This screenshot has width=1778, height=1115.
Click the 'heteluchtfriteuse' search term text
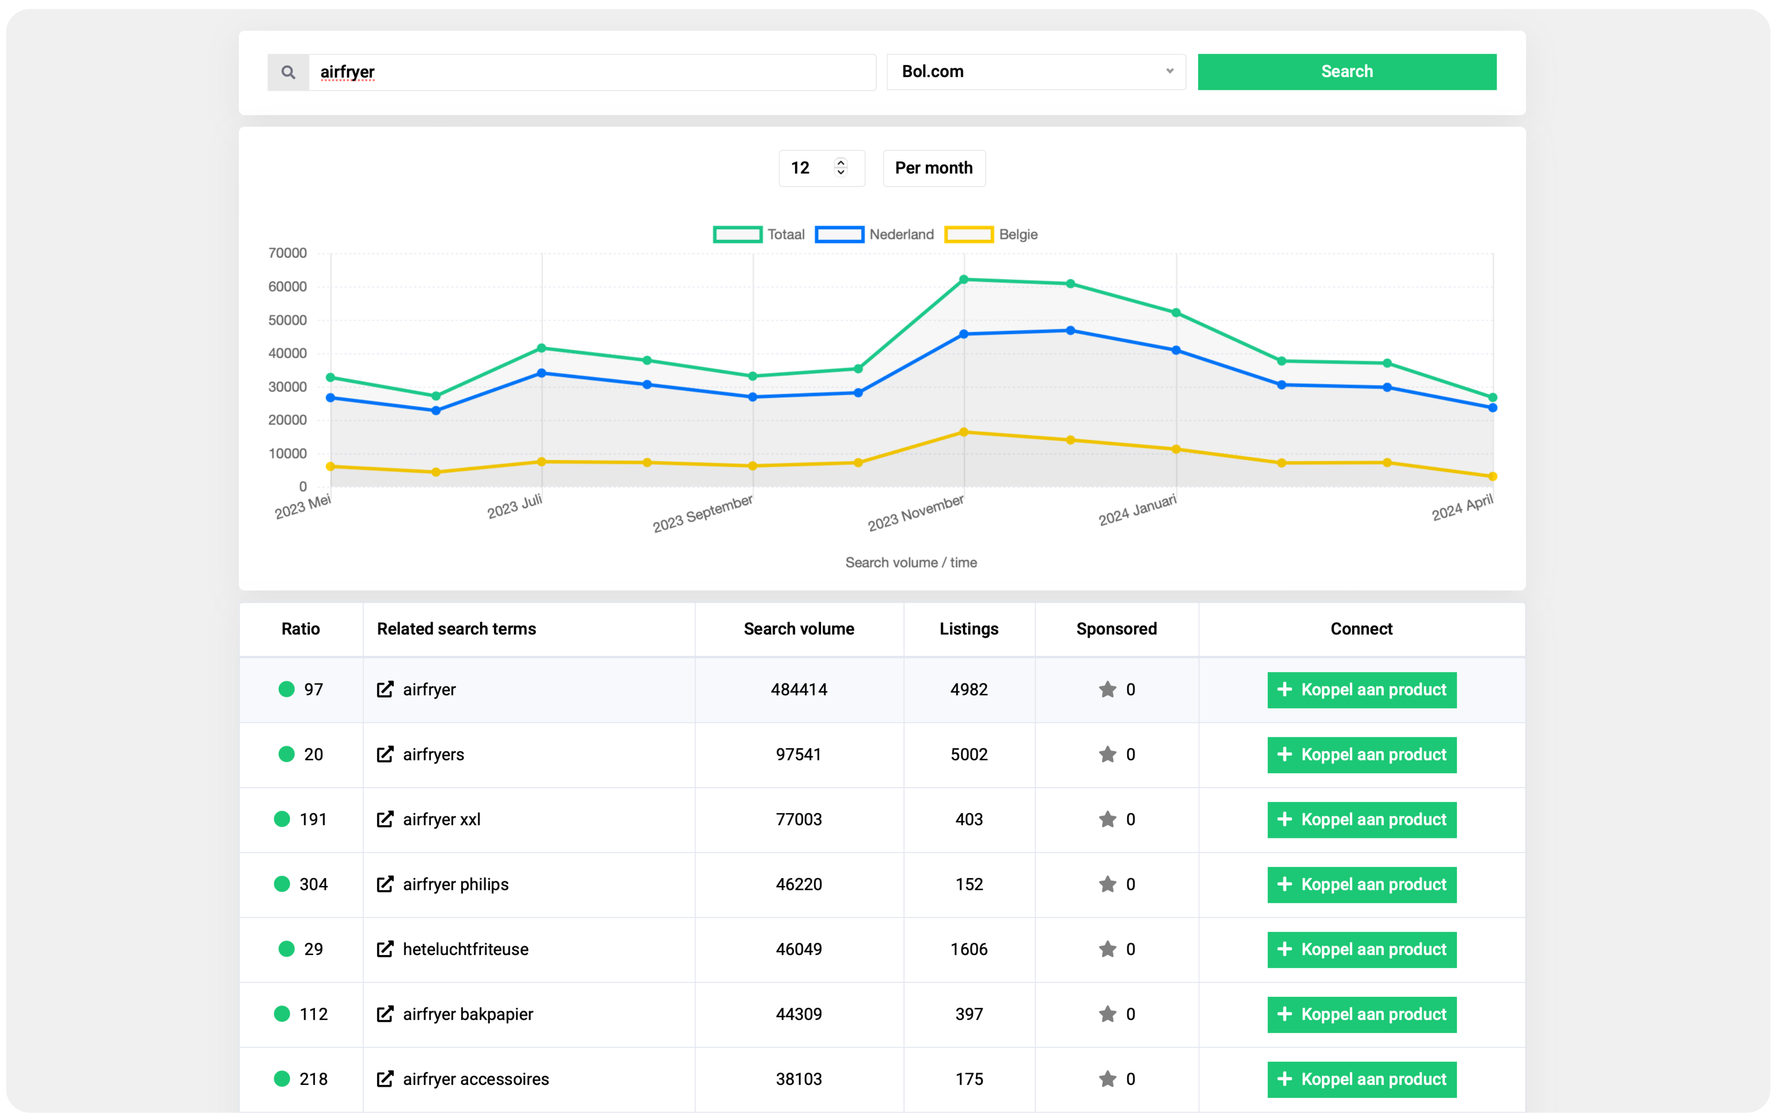click(x=465, y=949)
